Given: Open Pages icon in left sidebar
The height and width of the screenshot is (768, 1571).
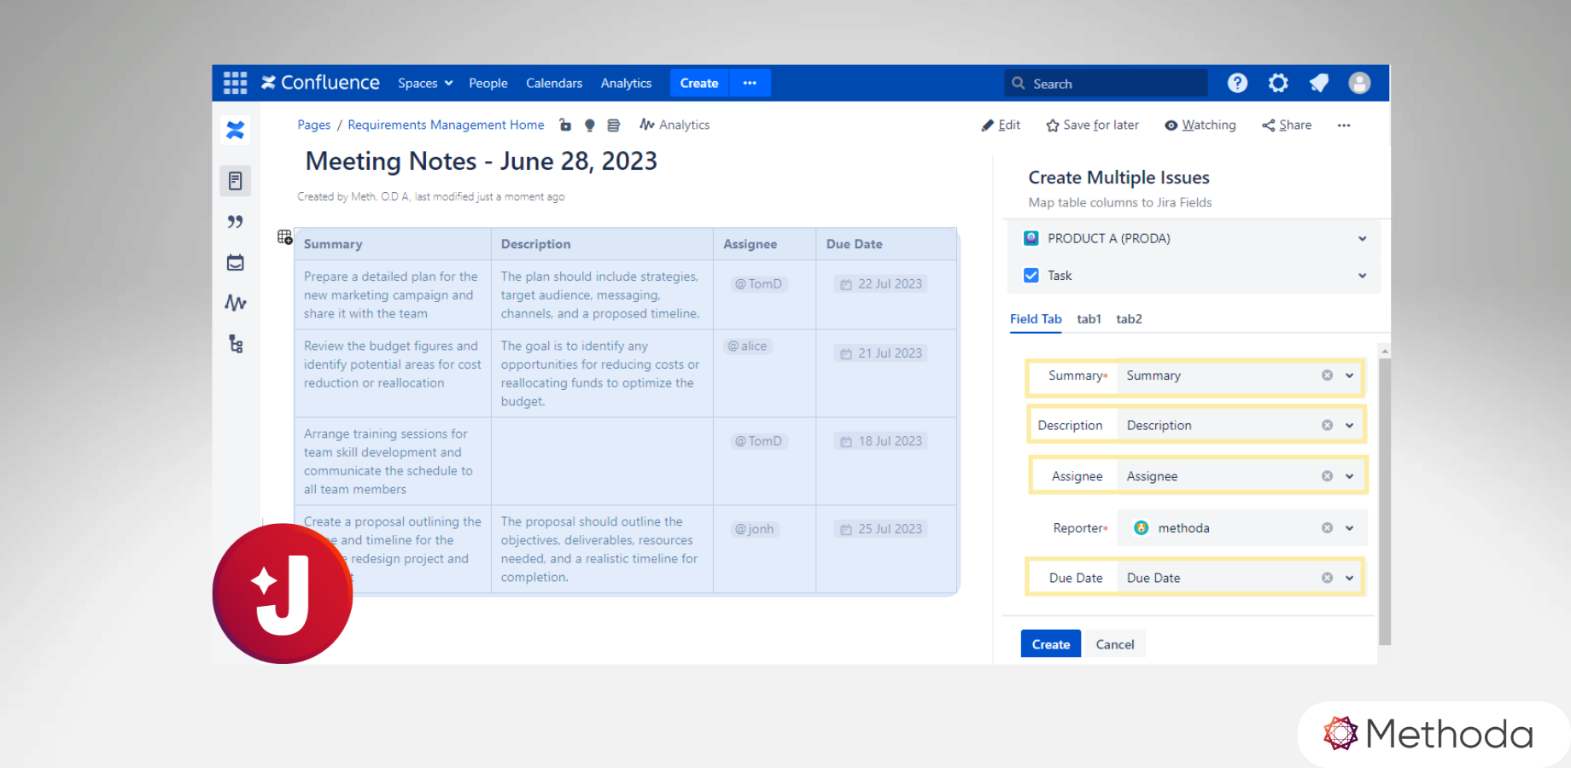Looking at the screenshot, I should click(x=236, y=181).
